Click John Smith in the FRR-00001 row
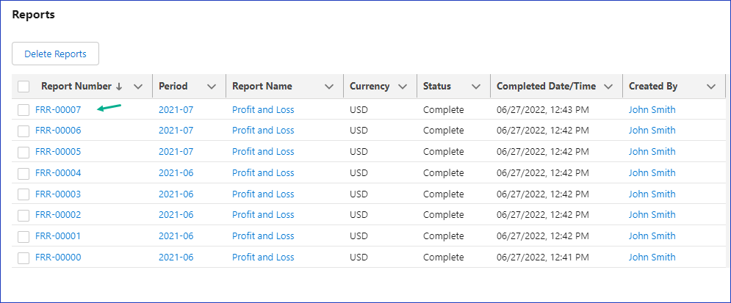 652,236
